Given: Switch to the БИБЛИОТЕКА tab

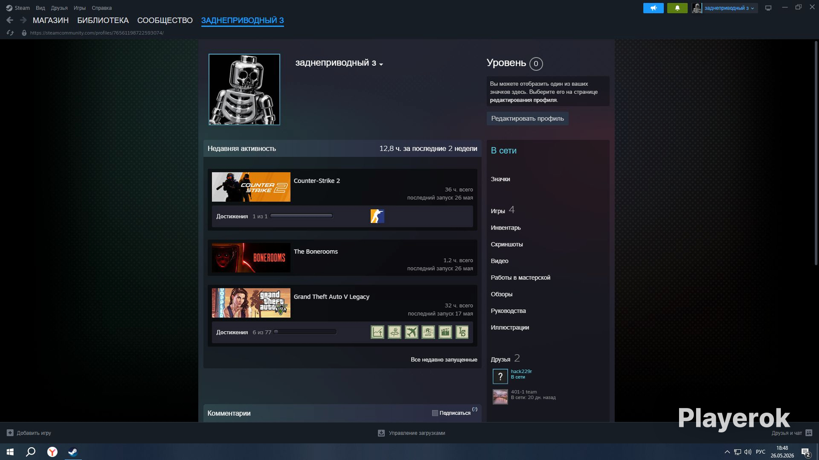Looking at the screenshot, I should 103,20.
